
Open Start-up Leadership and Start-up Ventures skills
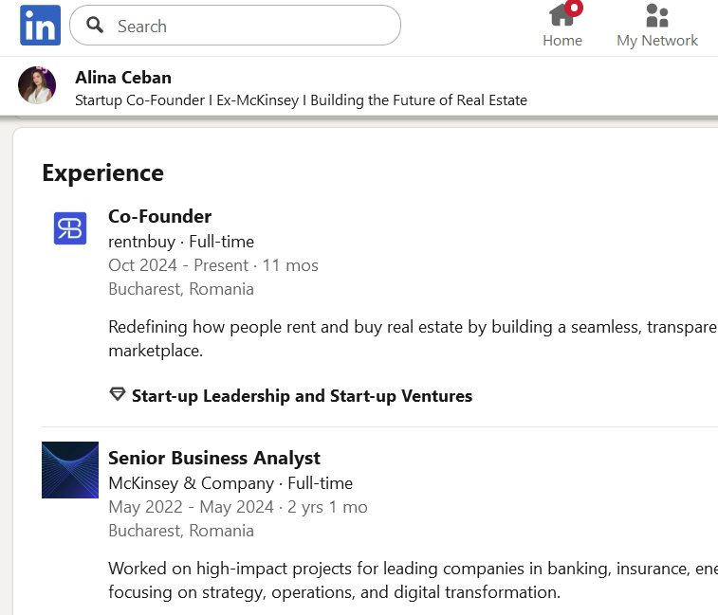coord(302,396)
